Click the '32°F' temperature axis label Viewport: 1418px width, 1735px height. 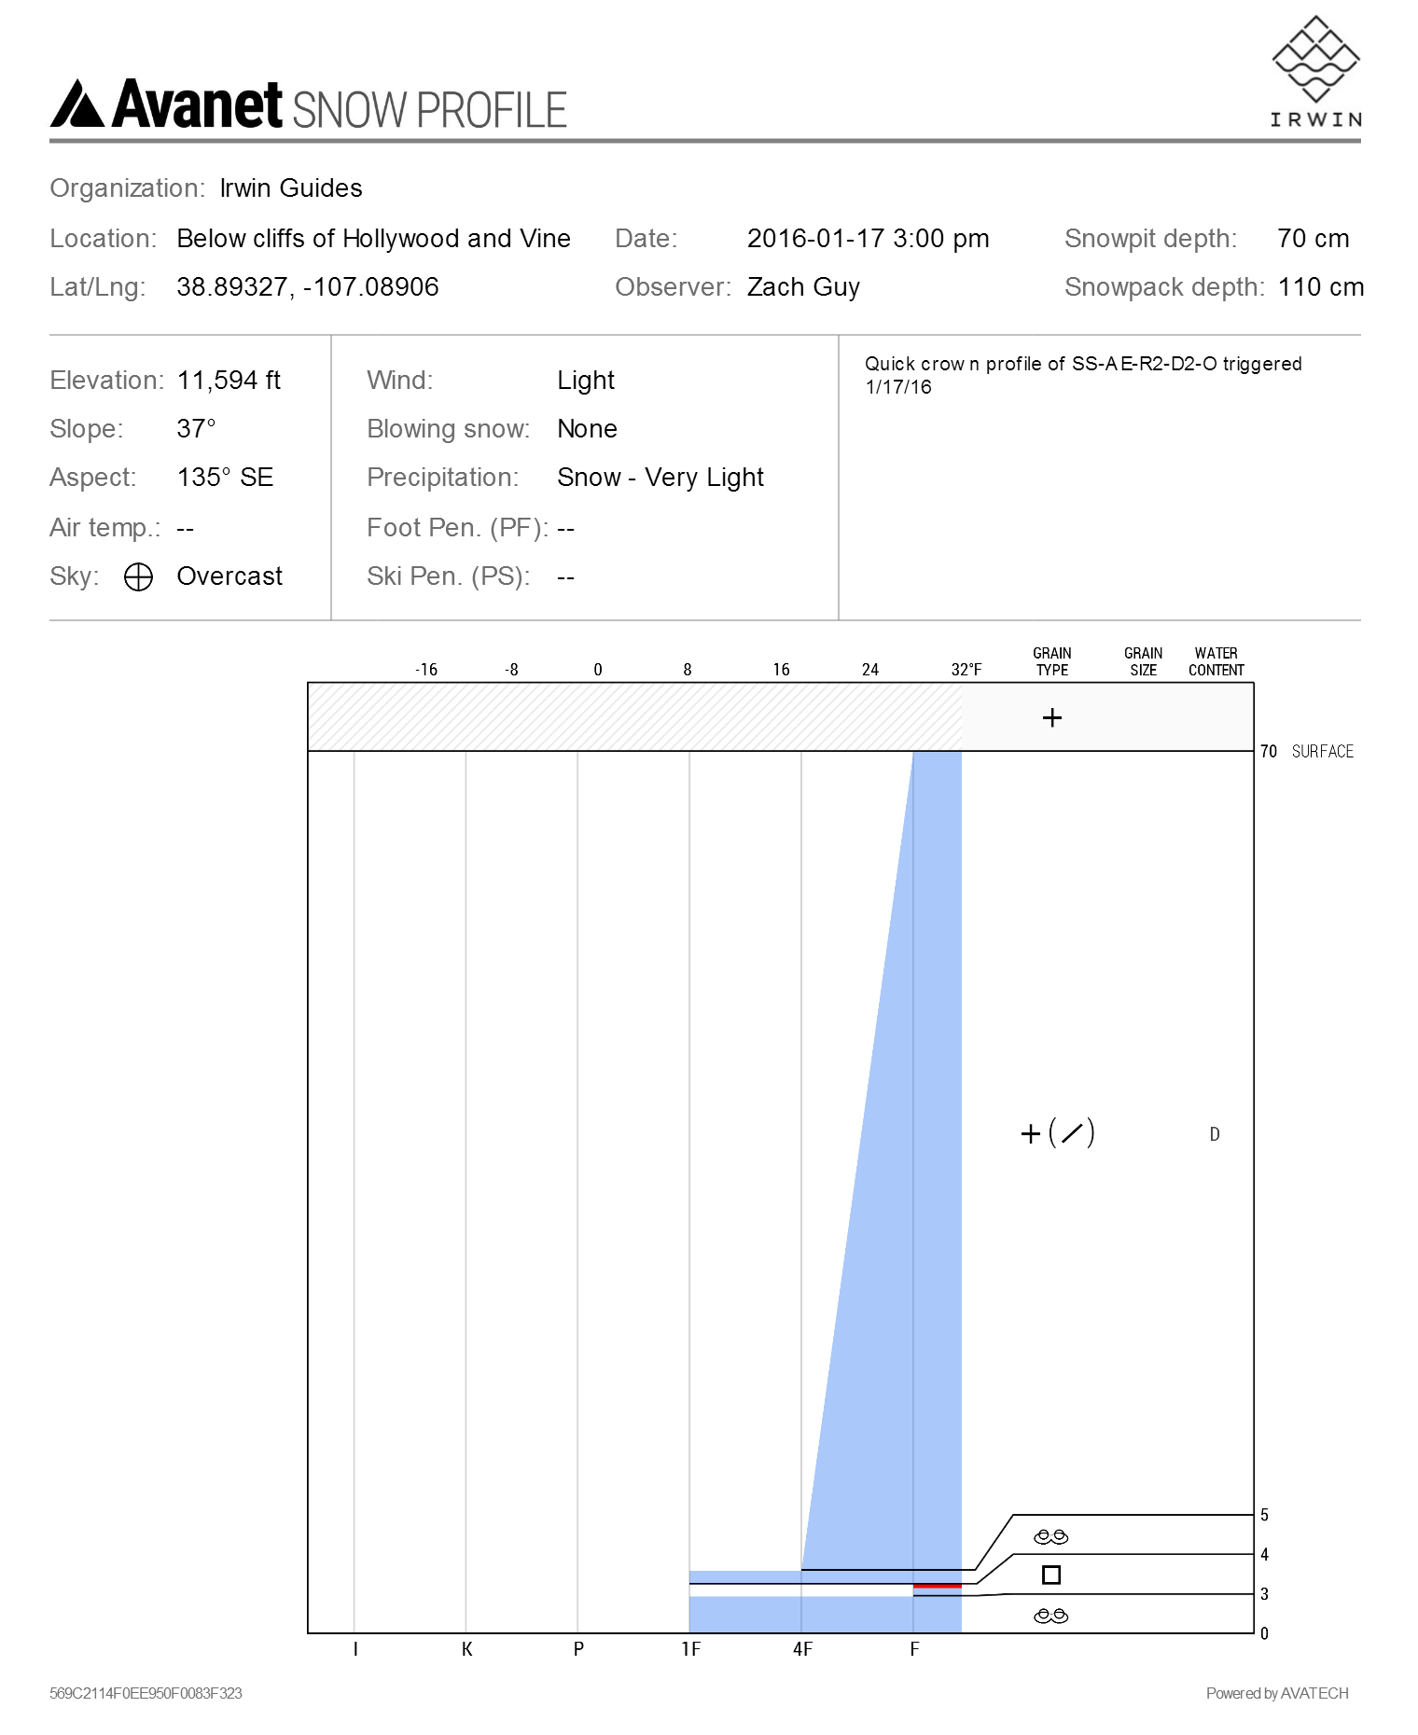tap(966, 670)
